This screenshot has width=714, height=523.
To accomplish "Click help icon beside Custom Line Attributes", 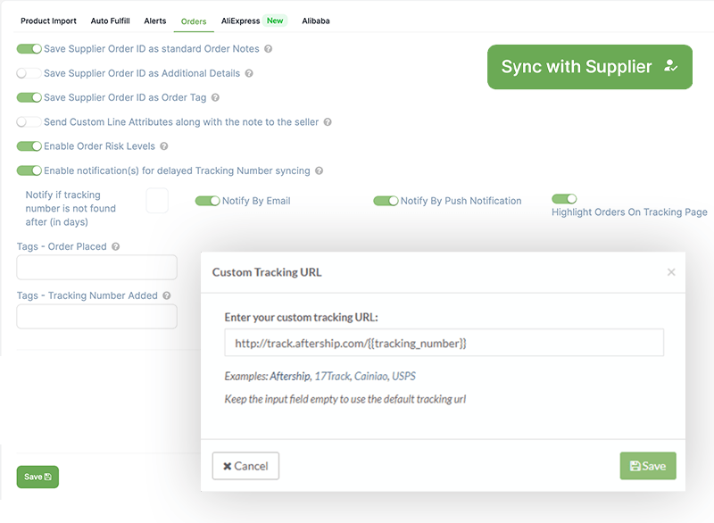I will pyautogui.click(x=328, y=122).
